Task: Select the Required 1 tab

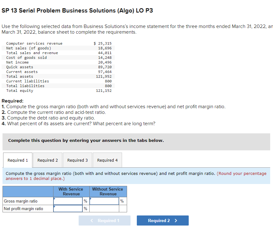Action: click(x=18, y=160)
